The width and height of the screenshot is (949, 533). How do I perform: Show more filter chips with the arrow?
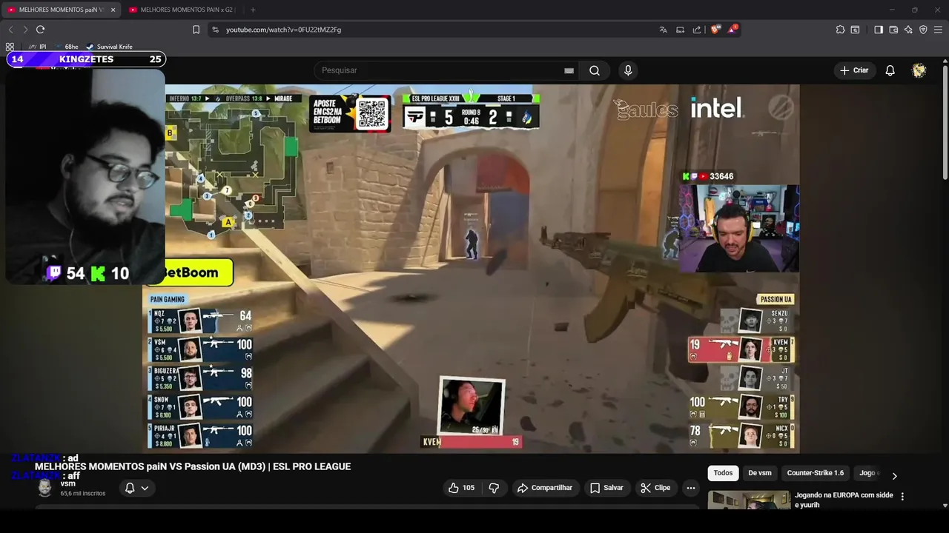click(894, 476)
